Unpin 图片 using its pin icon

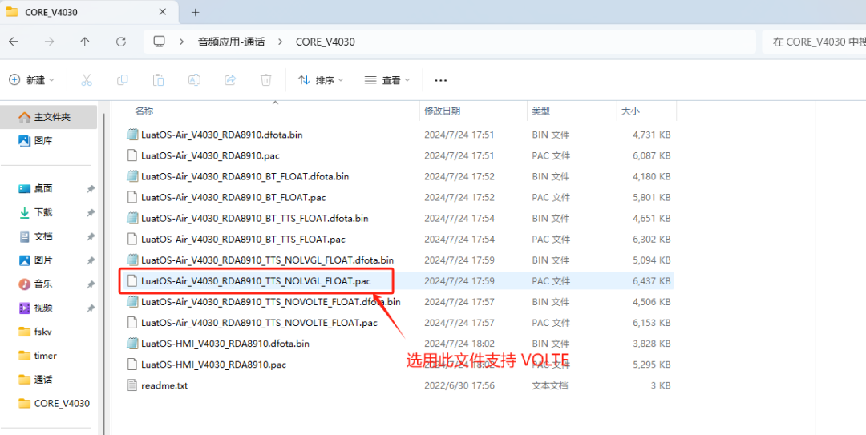click(91, 260)
